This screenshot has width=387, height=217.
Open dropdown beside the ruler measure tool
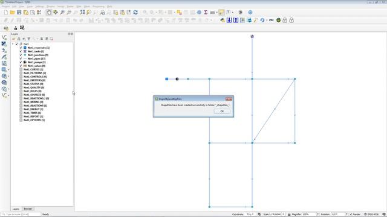(216, 12)
